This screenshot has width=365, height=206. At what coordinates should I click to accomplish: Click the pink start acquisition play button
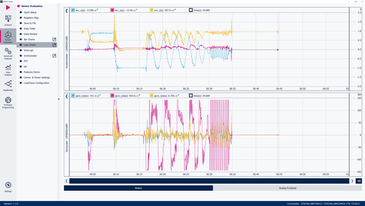[x=8, y=8]
